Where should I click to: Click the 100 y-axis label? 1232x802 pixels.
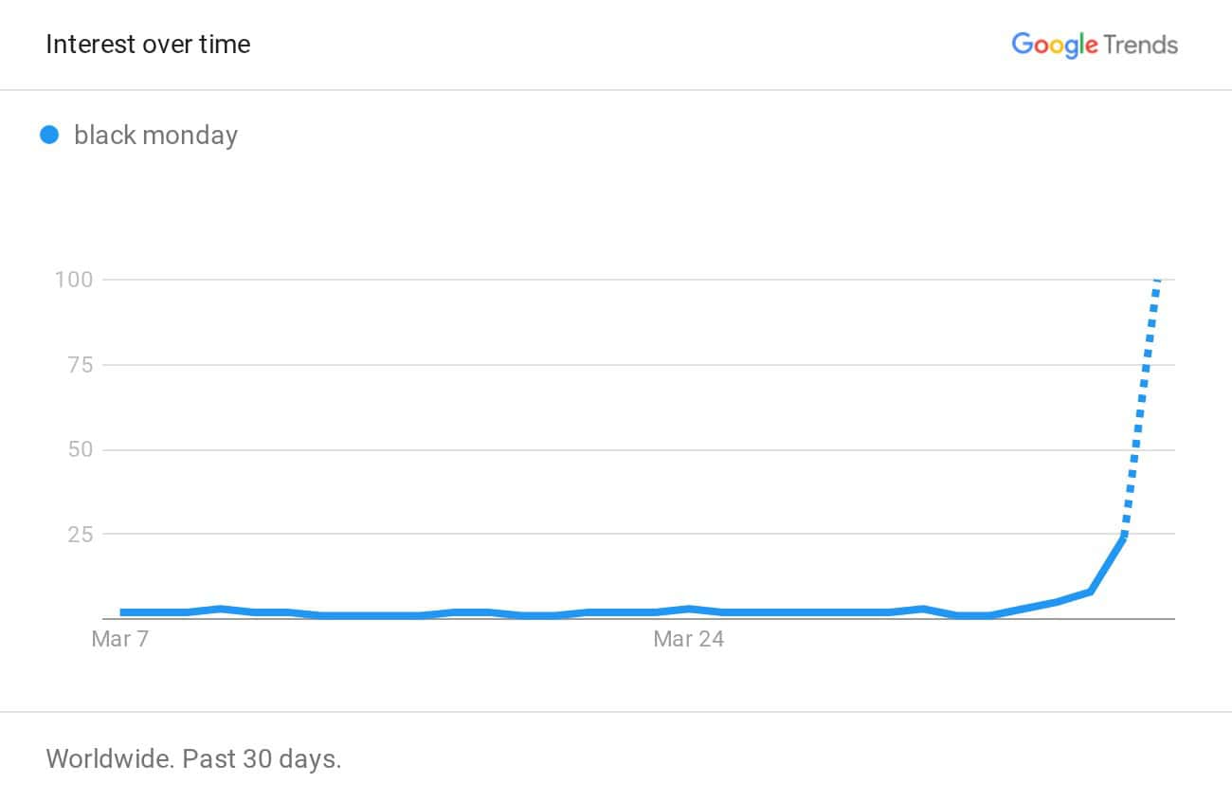pyautogui.click(x=75, y=280)
